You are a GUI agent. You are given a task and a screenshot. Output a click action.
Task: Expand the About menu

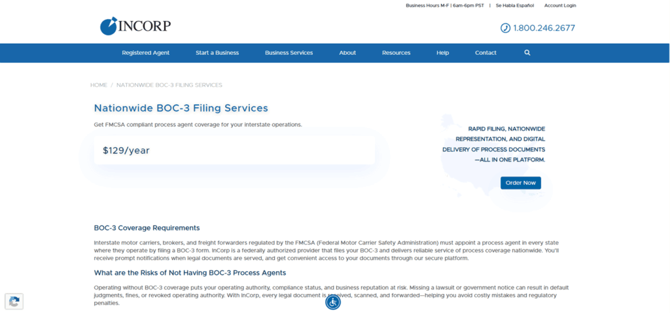347,53
